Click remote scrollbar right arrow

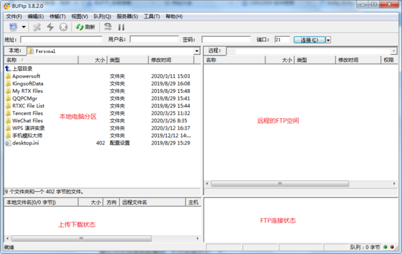[394, 184]
